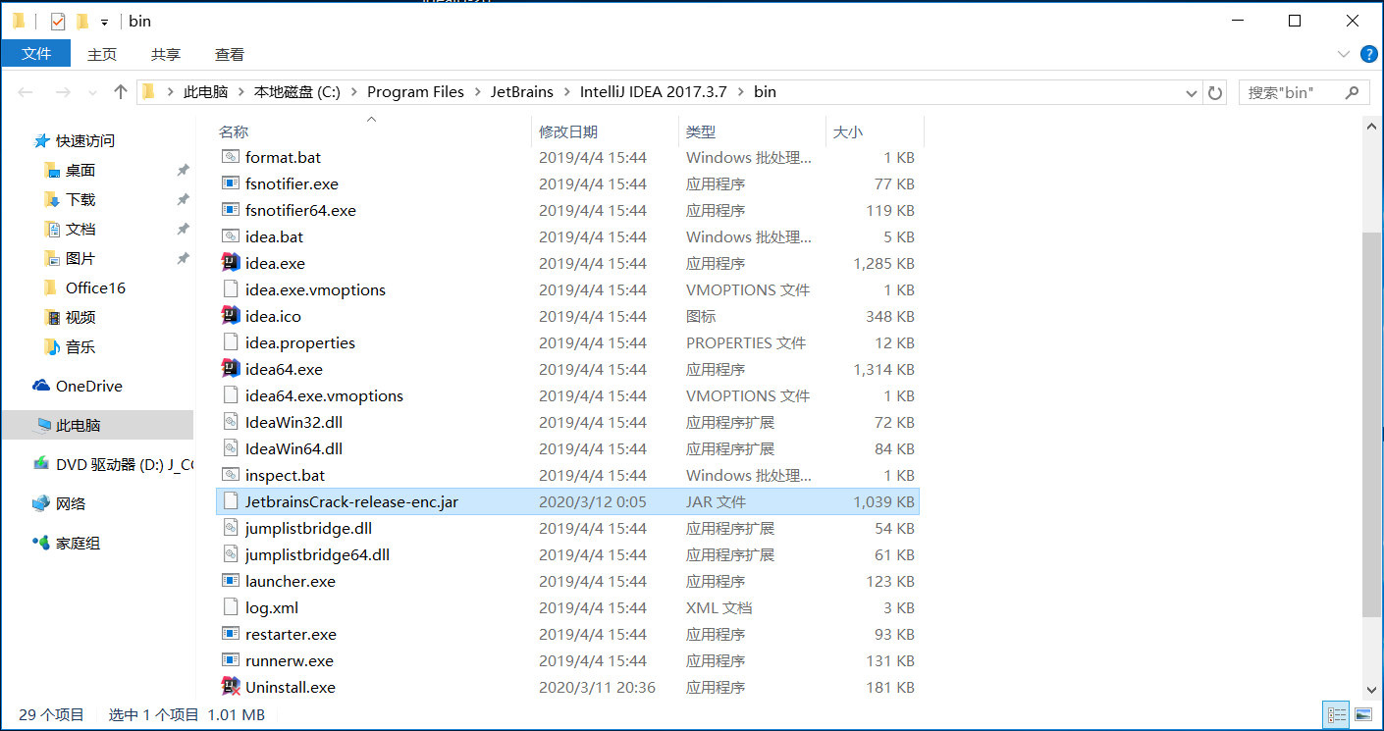Expand dropdown after 本地磁盘 (C:) breadcrumb
Screen dimensions: 1384x731
coord(353,92)
